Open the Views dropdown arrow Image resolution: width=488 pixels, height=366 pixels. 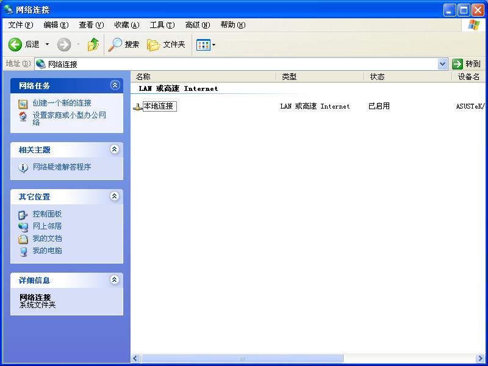pos(214,45)
